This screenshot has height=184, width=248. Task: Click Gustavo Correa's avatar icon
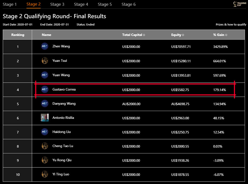coord(45,89)
